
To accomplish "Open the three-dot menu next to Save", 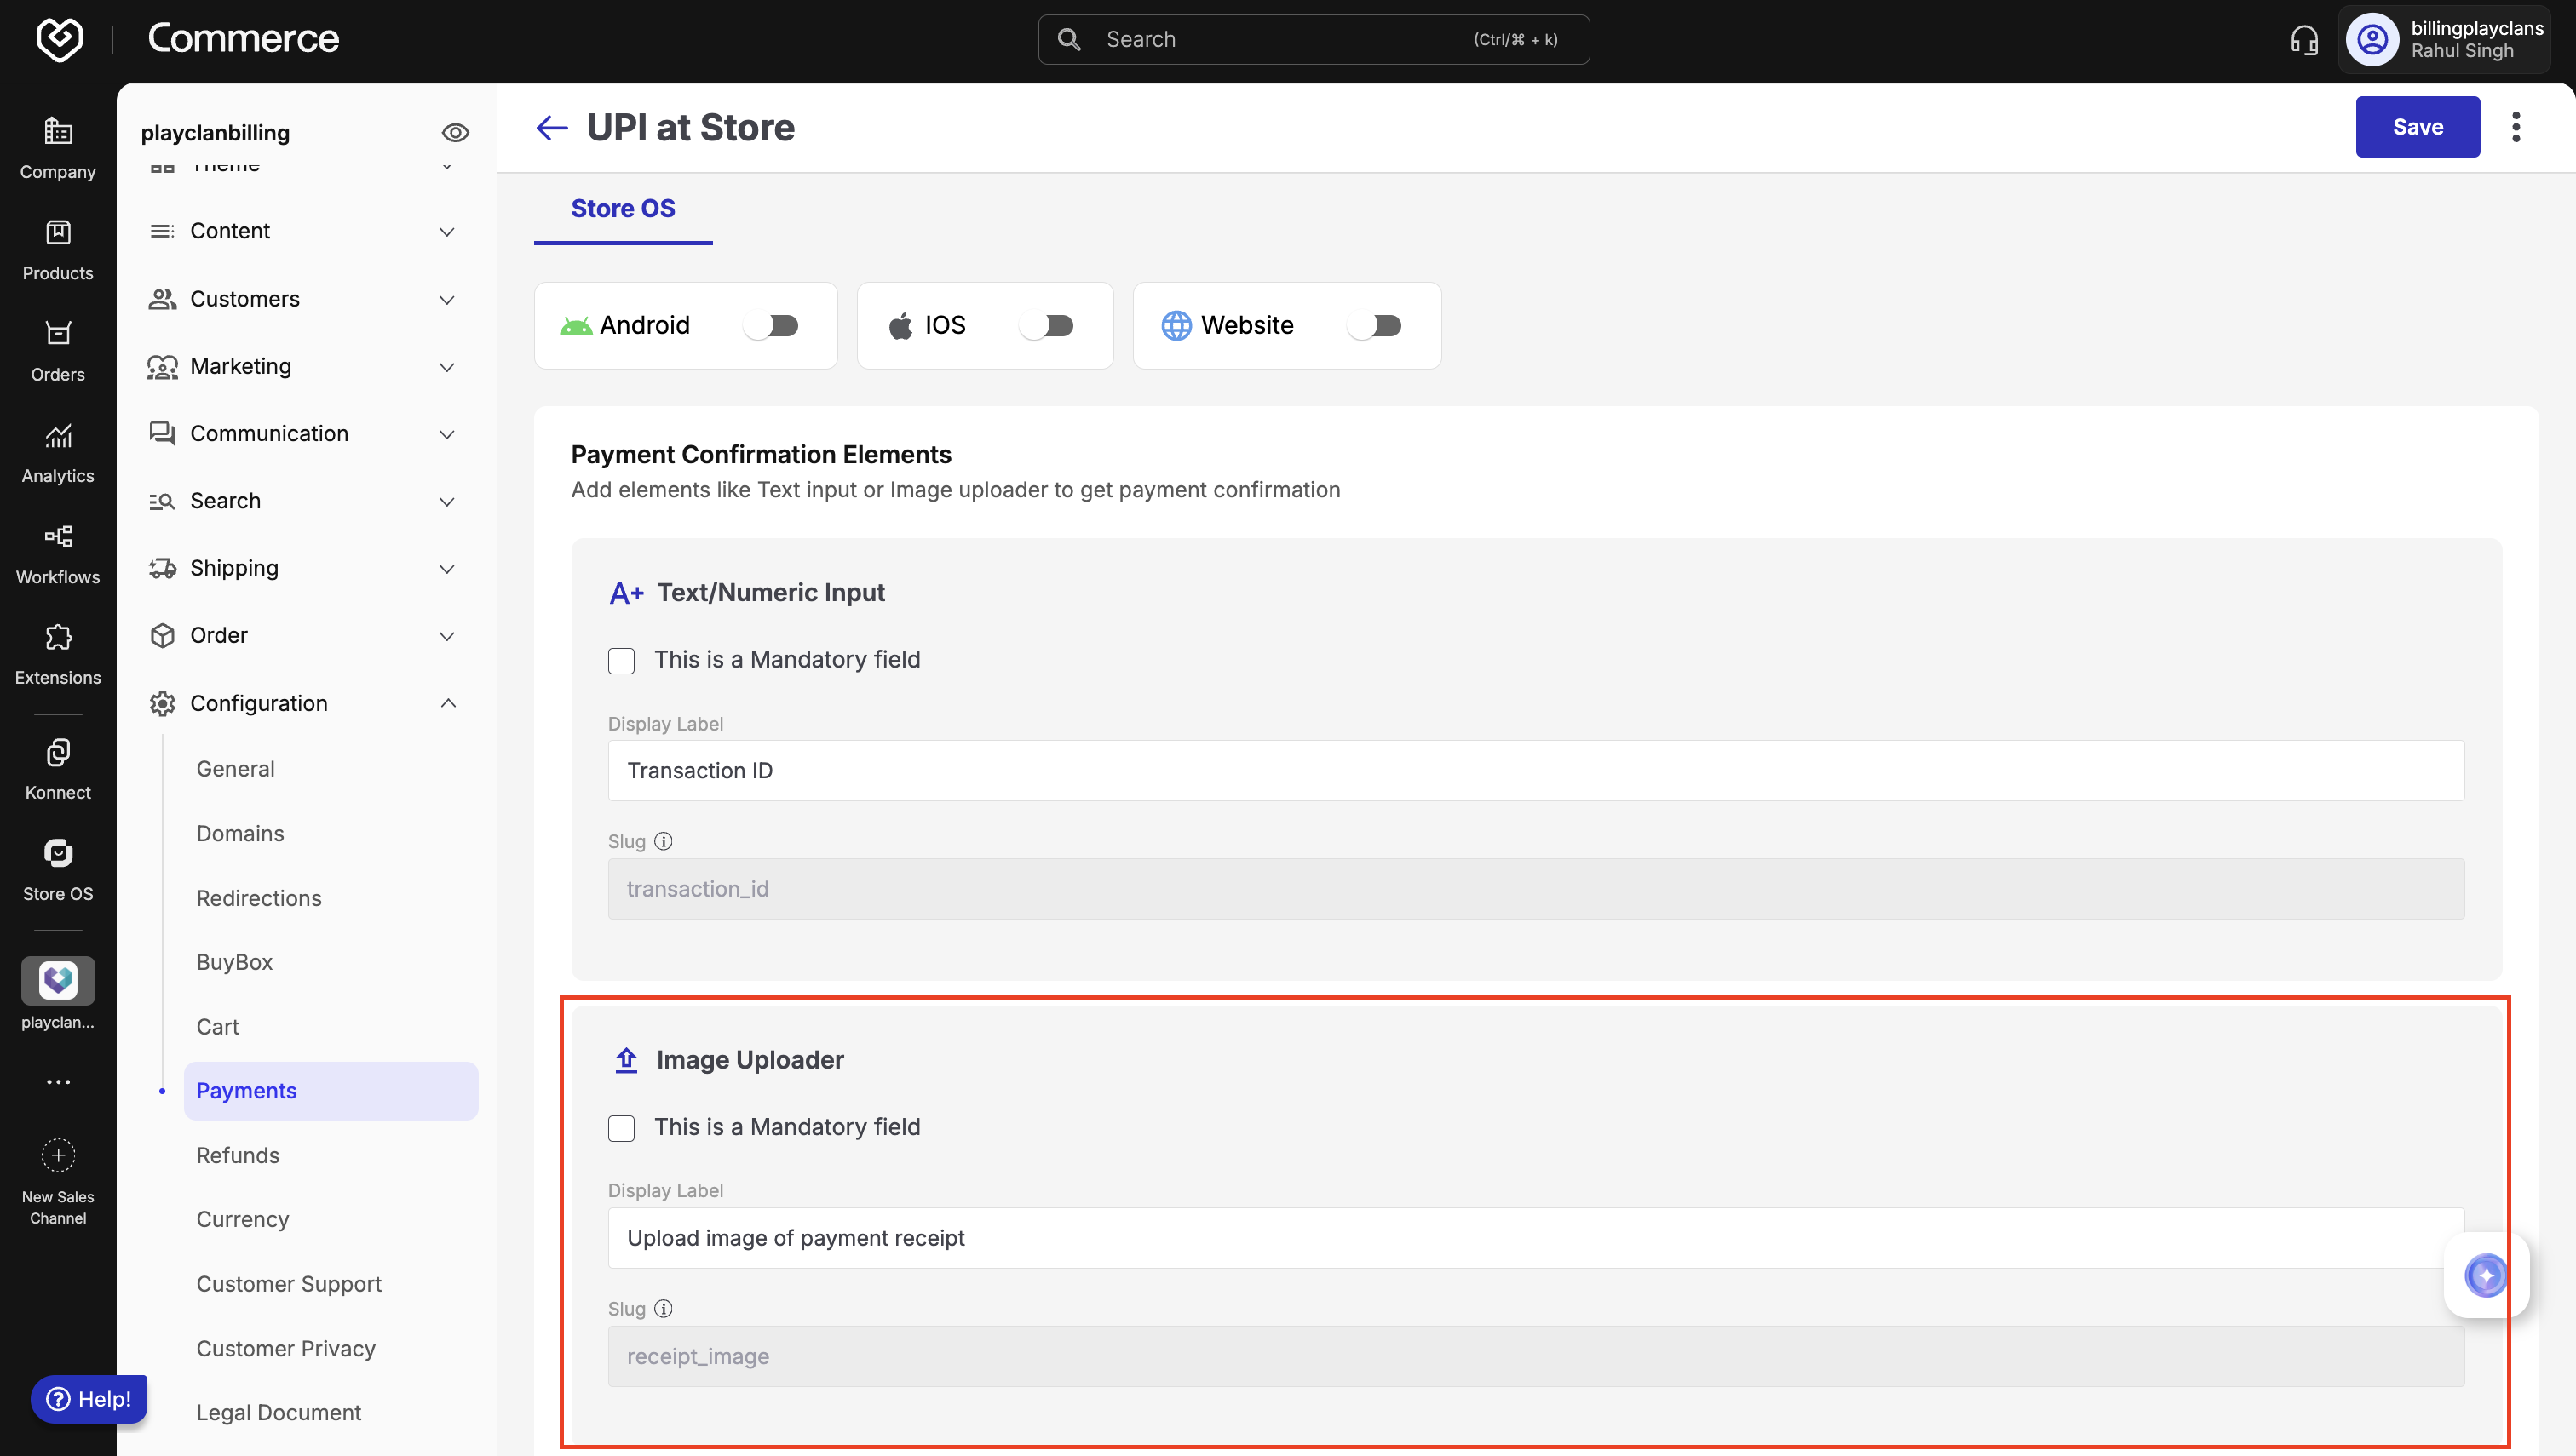I will point(2516,127).
